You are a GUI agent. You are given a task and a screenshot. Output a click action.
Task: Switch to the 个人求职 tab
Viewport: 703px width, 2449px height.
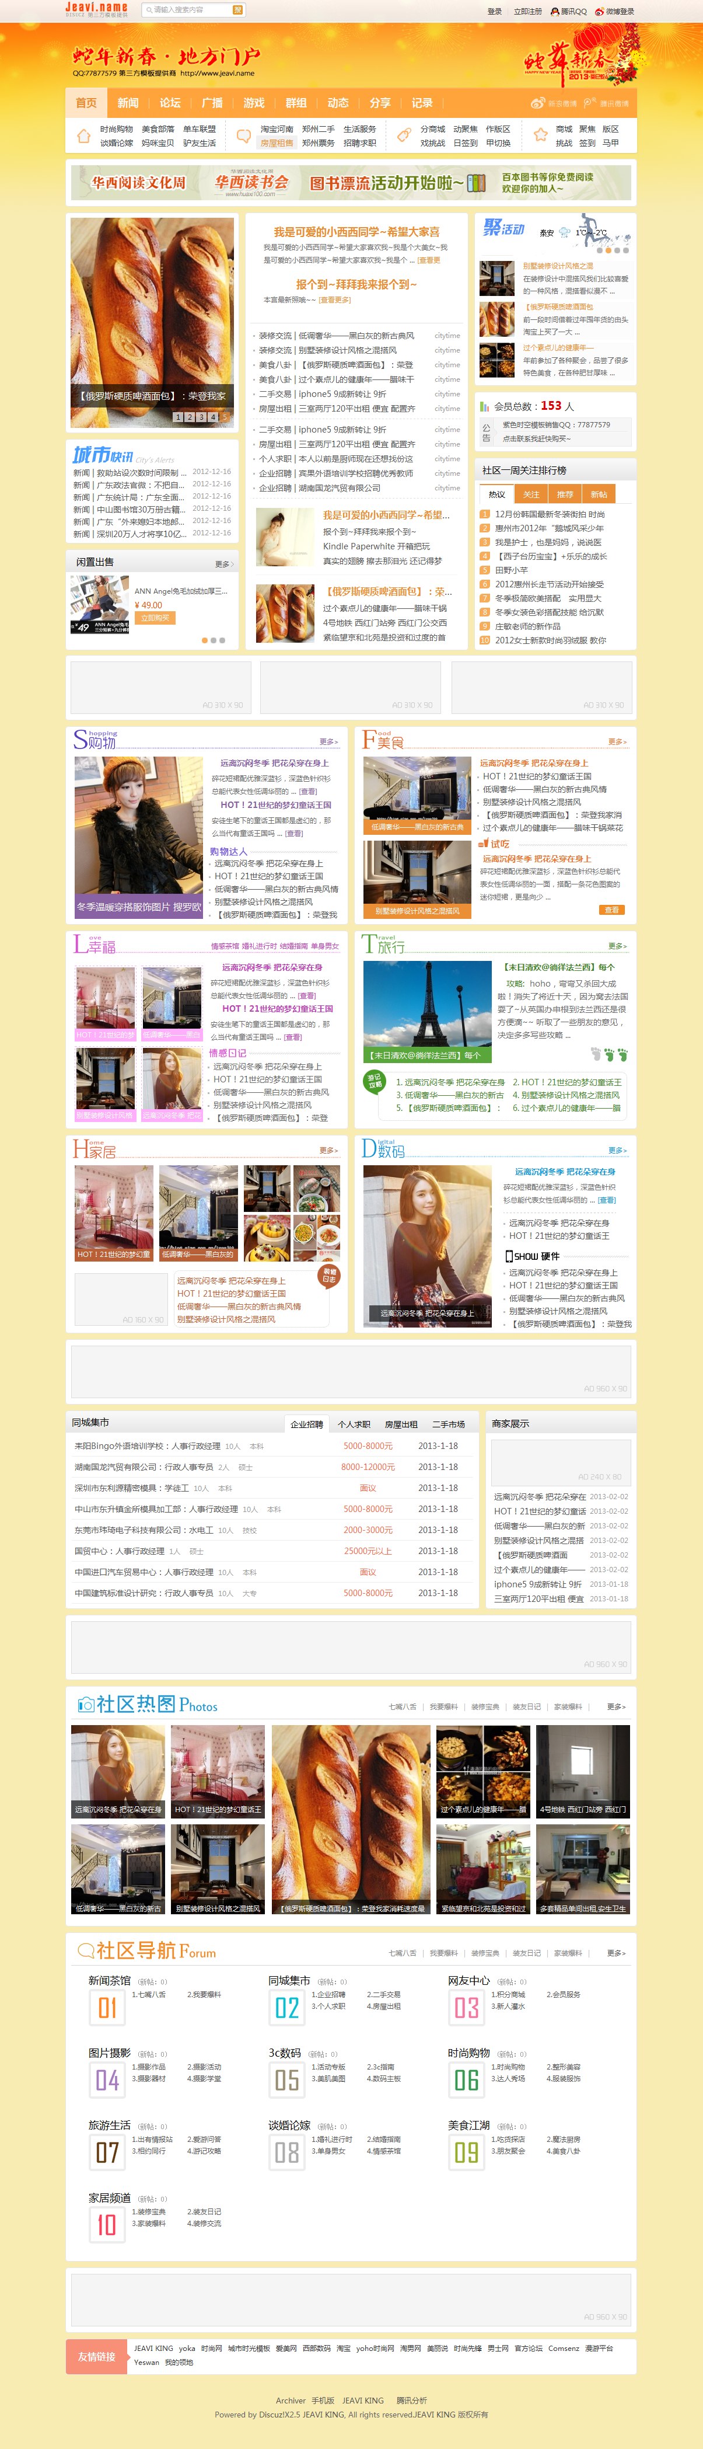tap(354, 1424)
